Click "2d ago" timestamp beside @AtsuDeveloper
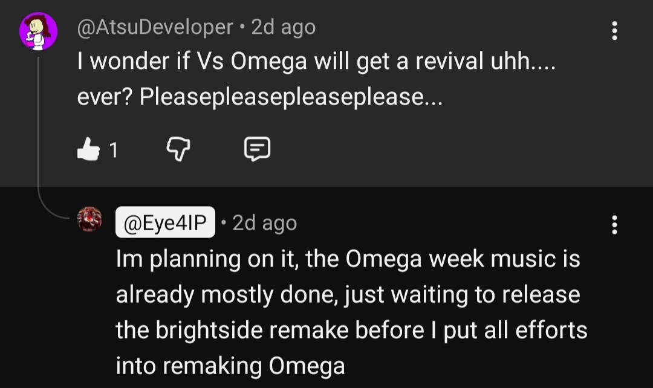This screenshot has height=388, width=653. pos(283,27)
